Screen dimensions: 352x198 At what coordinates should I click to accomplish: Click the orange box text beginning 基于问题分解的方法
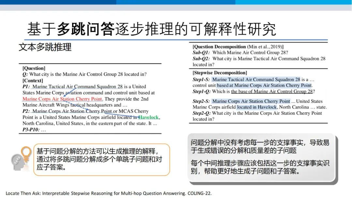(99, 159)
